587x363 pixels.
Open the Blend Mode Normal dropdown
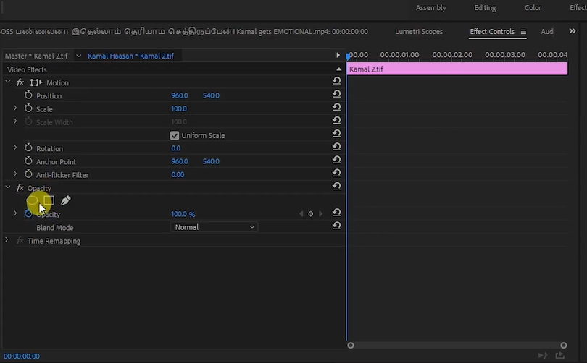pyautogui.click(x=214, y=227)
